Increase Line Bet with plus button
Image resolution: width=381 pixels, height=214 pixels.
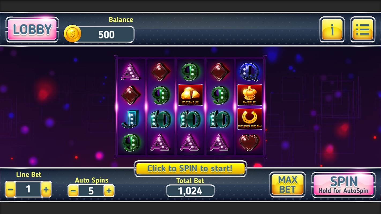(x=46, y=189)
